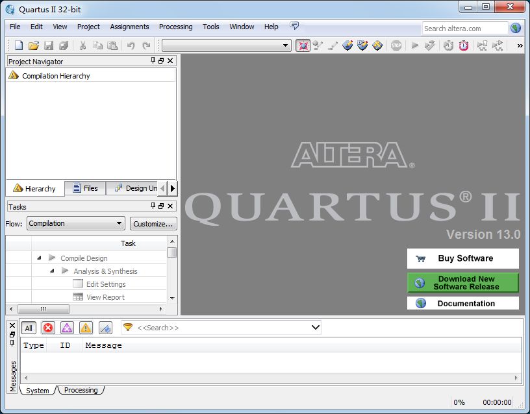This screenshot has width=530, height=414.
Task: Click the right arrow of Project Navigator tabs
Action: 173,188
